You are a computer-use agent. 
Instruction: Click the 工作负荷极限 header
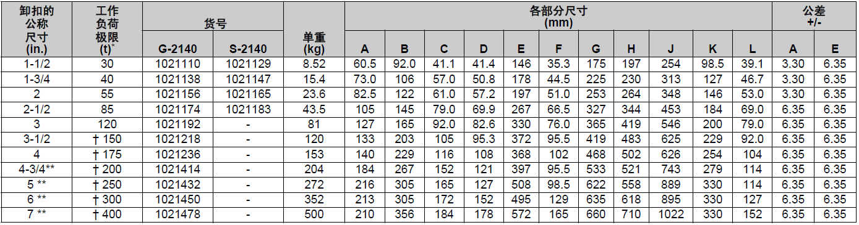click(x=108, y=30)
